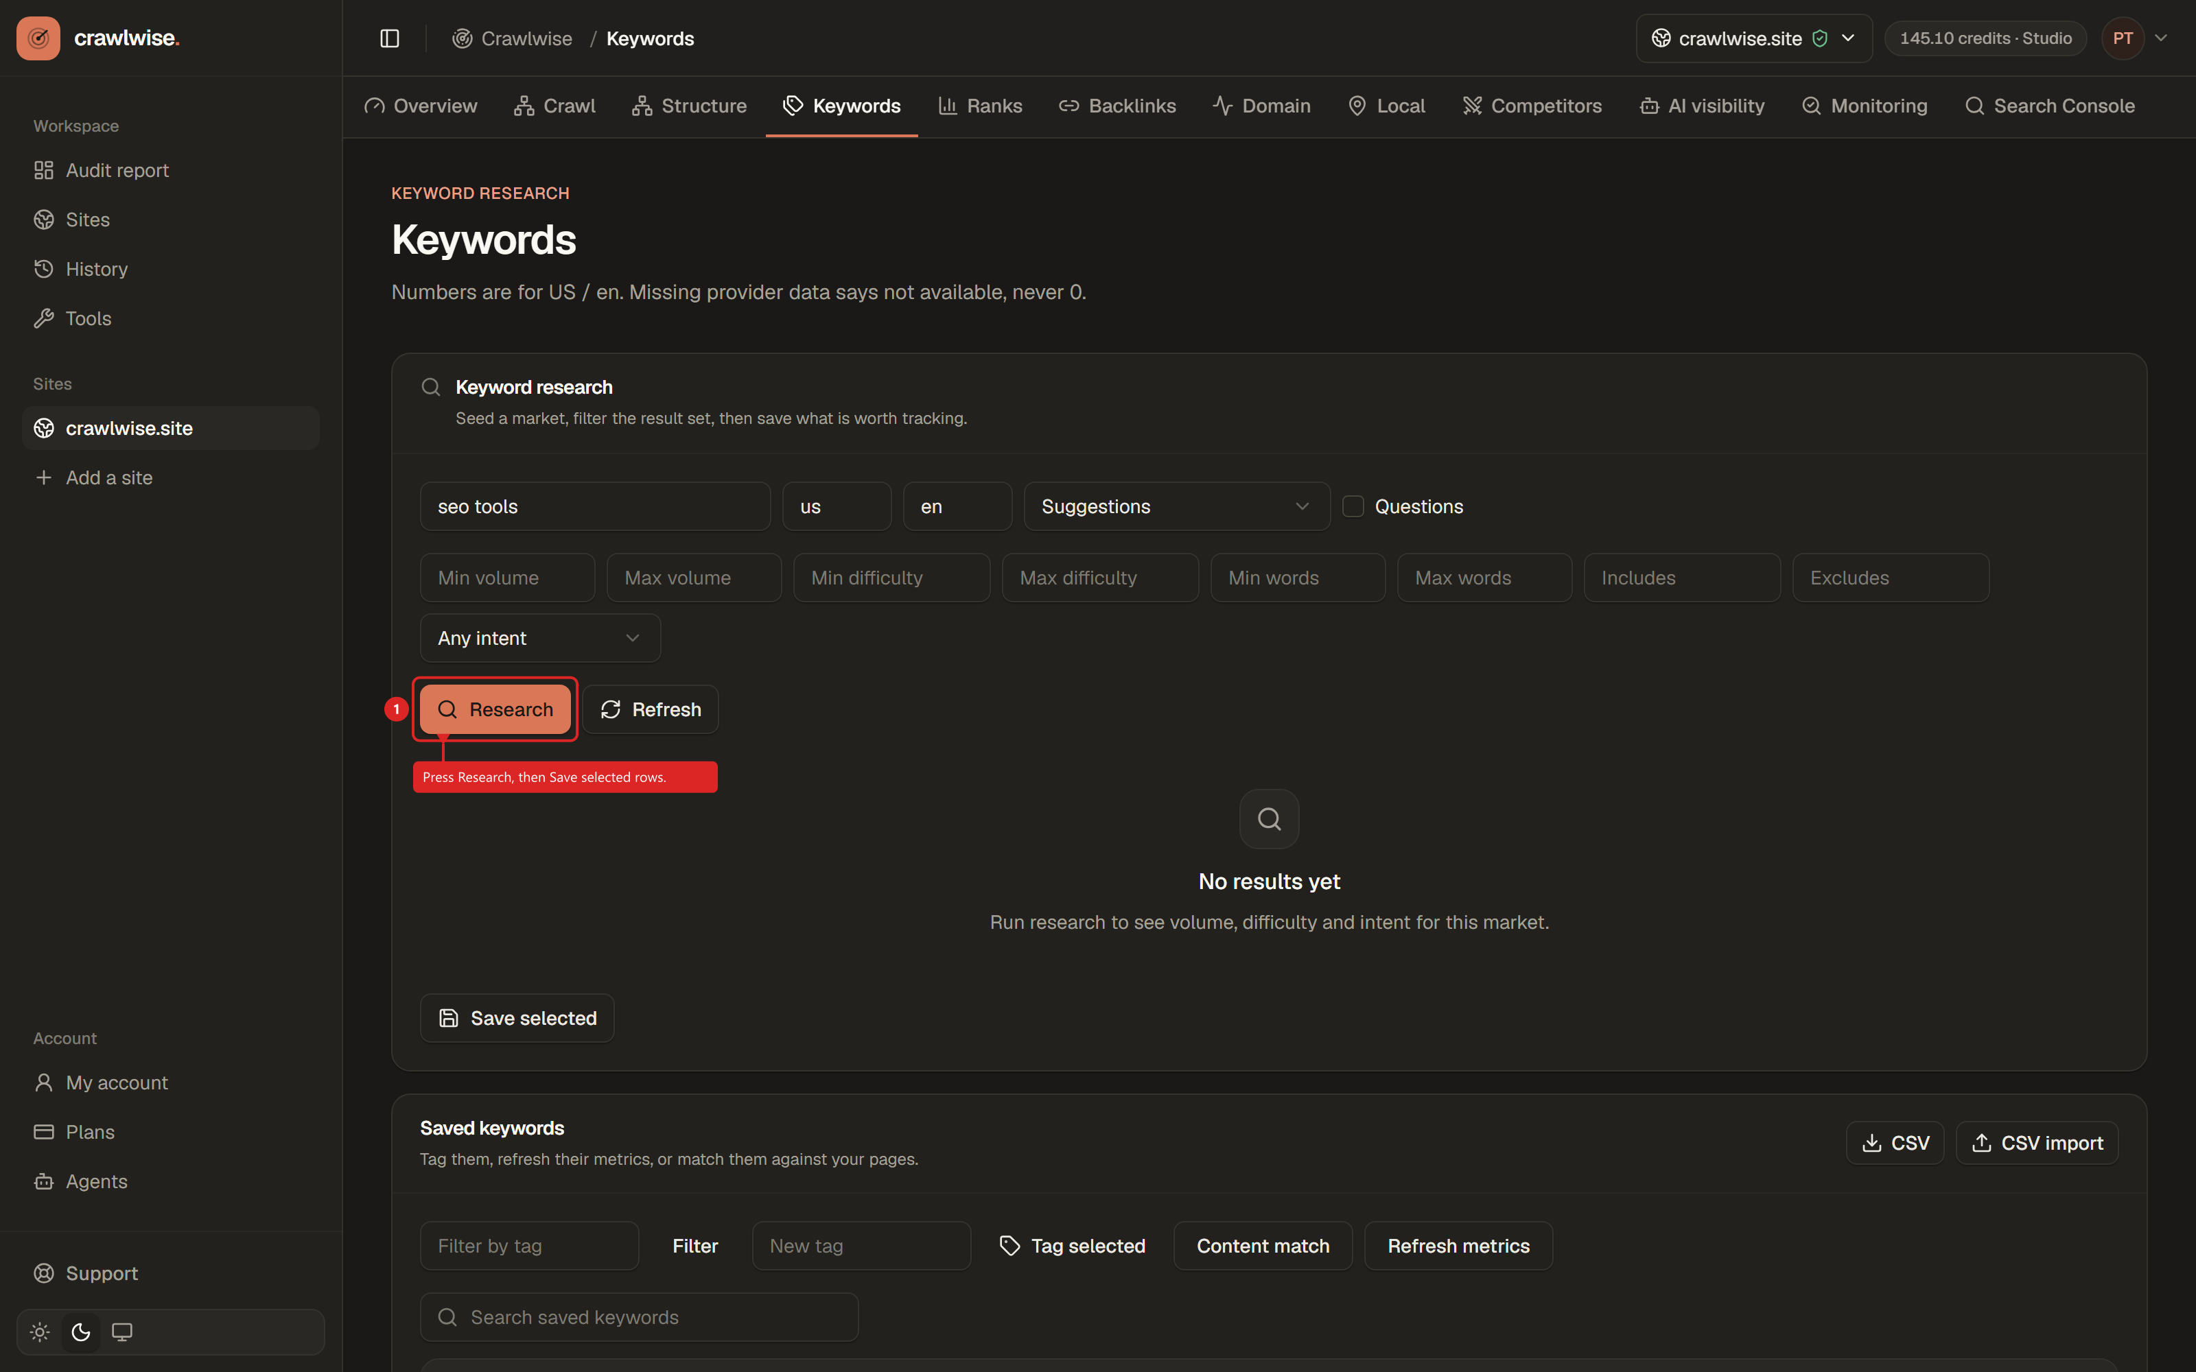Screen dimensions: 2196x1372
Task: Click the Excludes filter field
Action: [1891, 578]
